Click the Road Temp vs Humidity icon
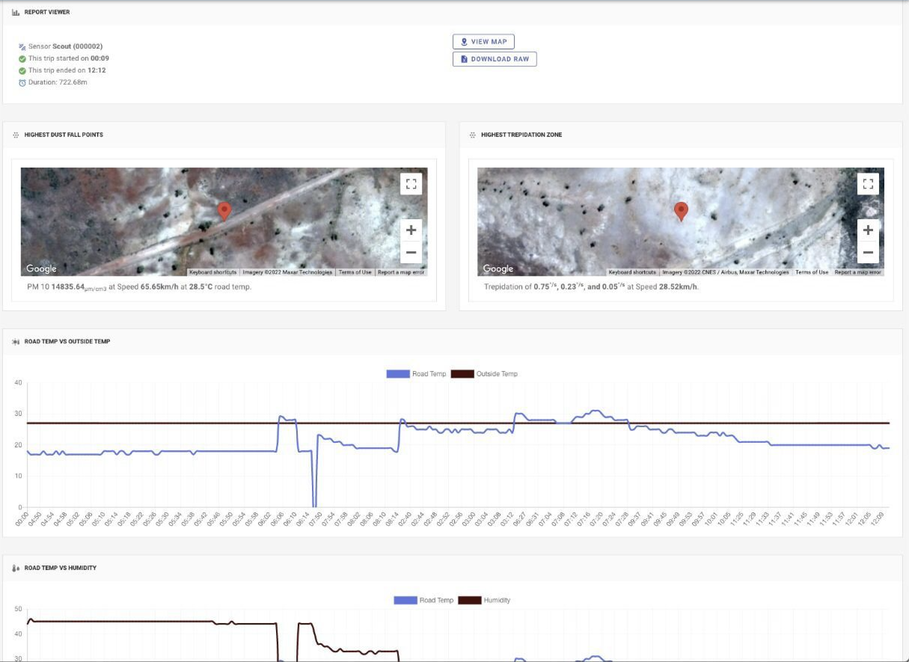The image size is (909, 662). [x=16, y=568]
